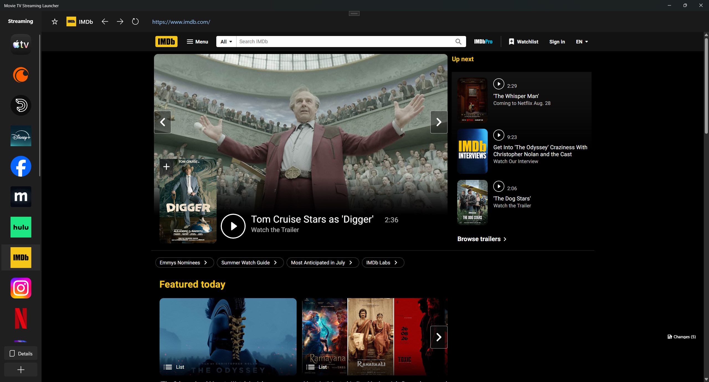Open Emmys Nominees chip
709x382 pixels.
pos(184,262)
